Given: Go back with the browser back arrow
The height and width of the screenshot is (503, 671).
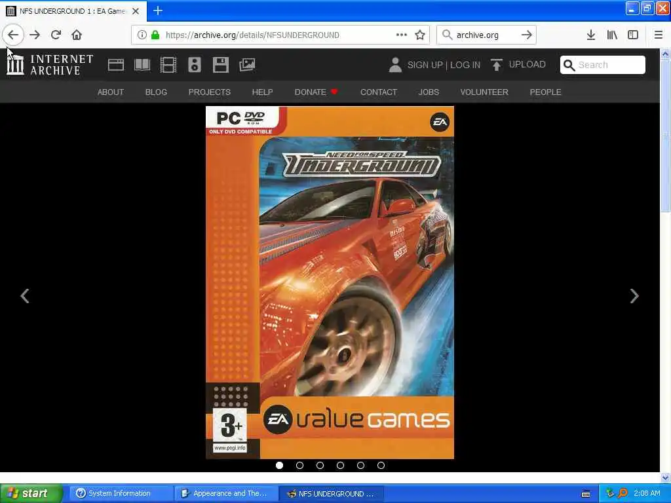Looking at the screenshot, I should [13, 35].
